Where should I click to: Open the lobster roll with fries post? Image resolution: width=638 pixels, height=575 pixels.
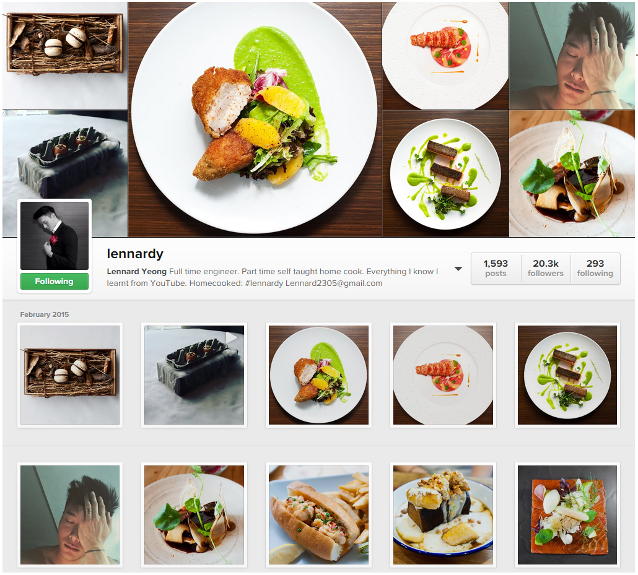click(x=318, y=515)
